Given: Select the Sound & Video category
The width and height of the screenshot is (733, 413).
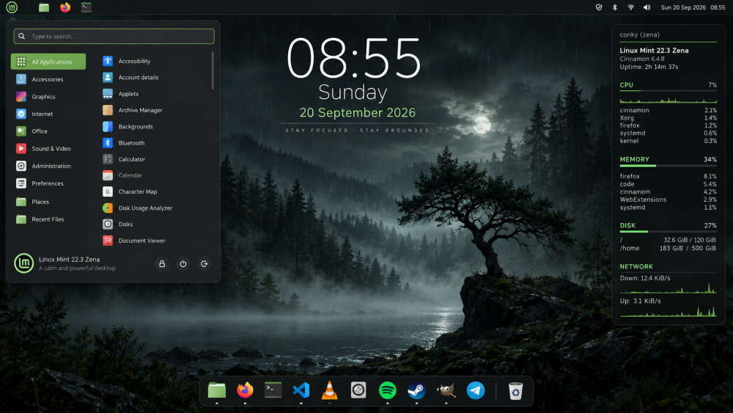Looking at the screenshot, I should 48,148.
